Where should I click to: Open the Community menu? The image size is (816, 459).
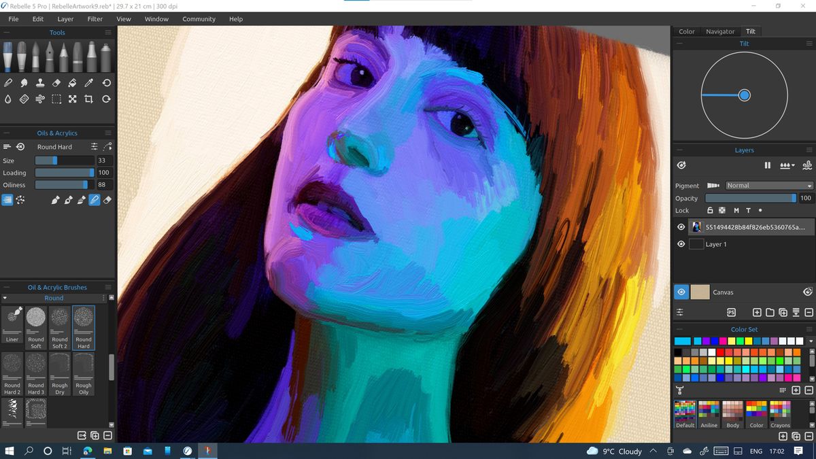coord(199,18)
